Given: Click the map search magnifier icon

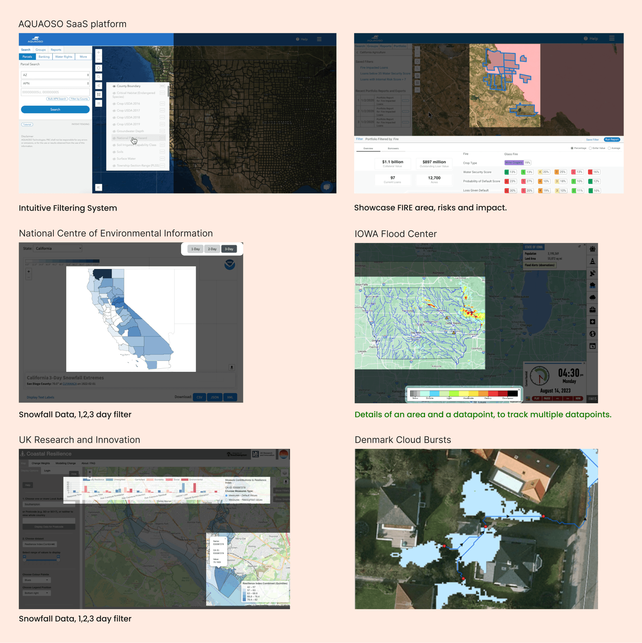Looking at the screenshot, I should tap(99, 77).
